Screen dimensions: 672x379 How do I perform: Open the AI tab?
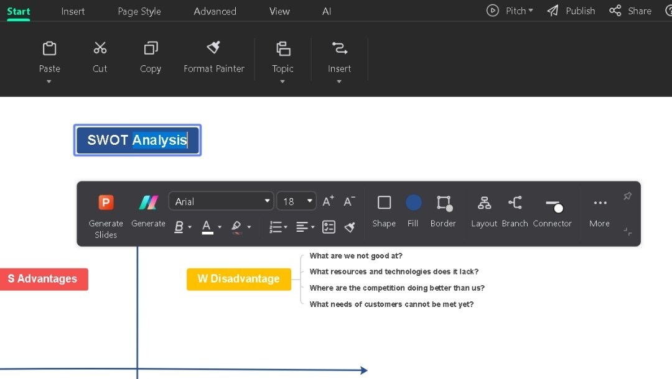coord(327,11)
